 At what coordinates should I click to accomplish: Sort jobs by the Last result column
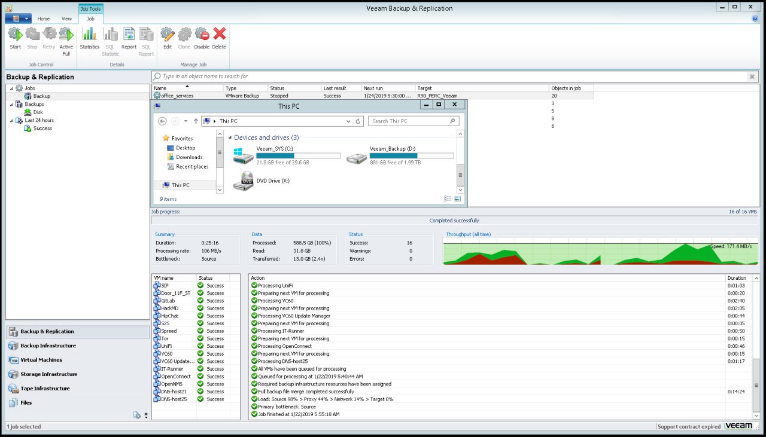pyautogui.click(x=341, y=88)
